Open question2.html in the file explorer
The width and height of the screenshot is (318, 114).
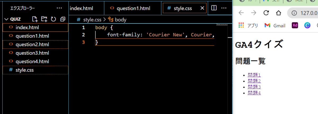tap(36, 44)
